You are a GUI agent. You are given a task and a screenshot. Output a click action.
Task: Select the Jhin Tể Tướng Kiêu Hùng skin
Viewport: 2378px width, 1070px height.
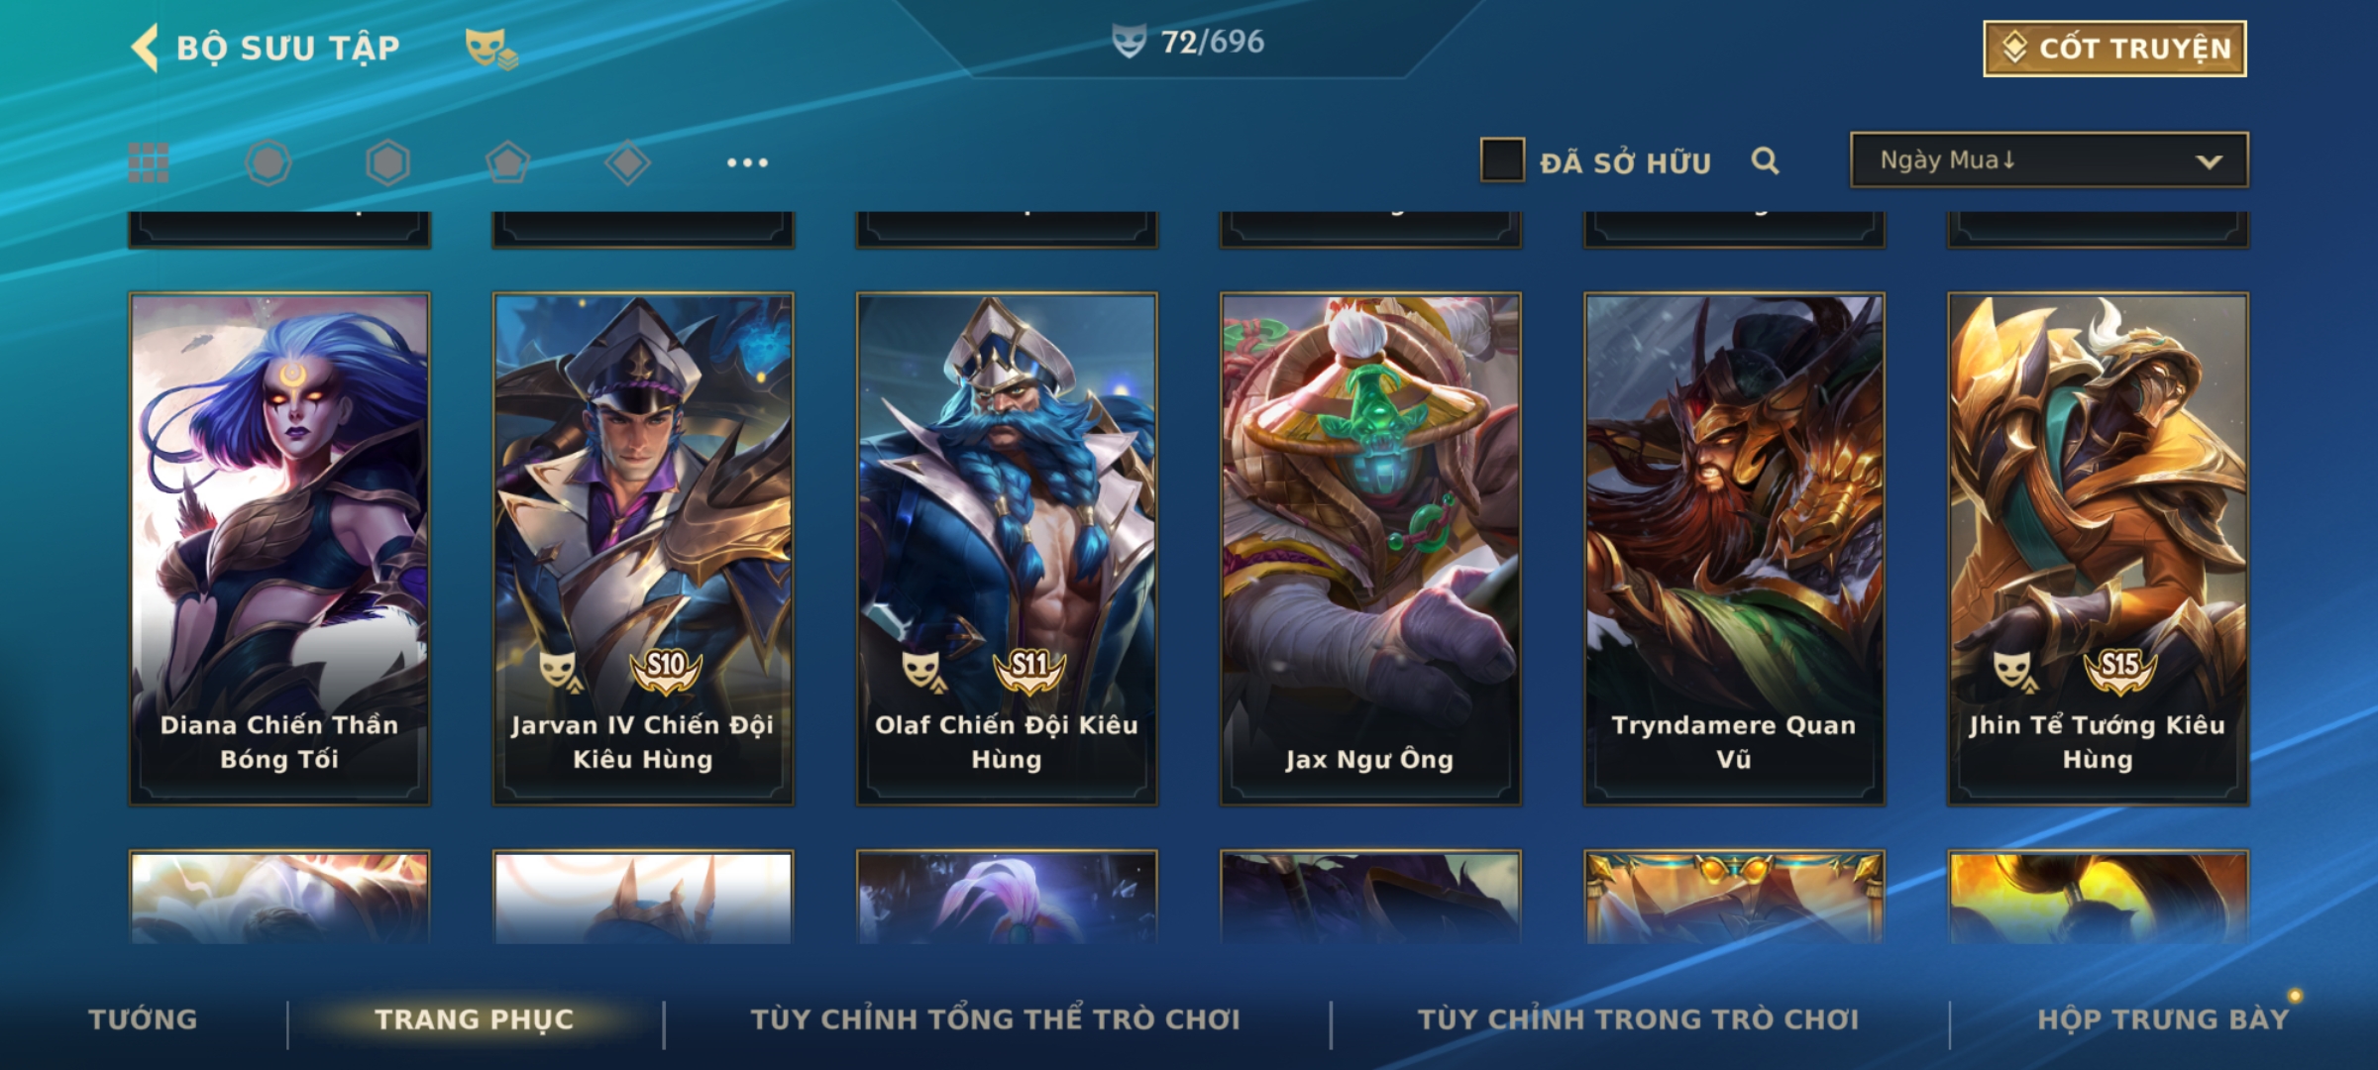2098,548
